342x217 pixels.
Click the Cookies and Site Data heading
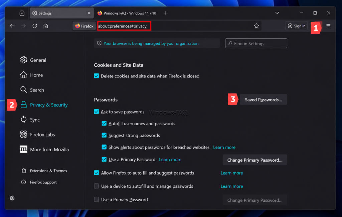pyautogui.click(x=119, y=65)
